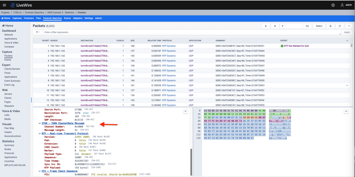Viewport: 355px width, 177px height.
Task: Open Media in sidebar
Action: [x=7, y=119]
